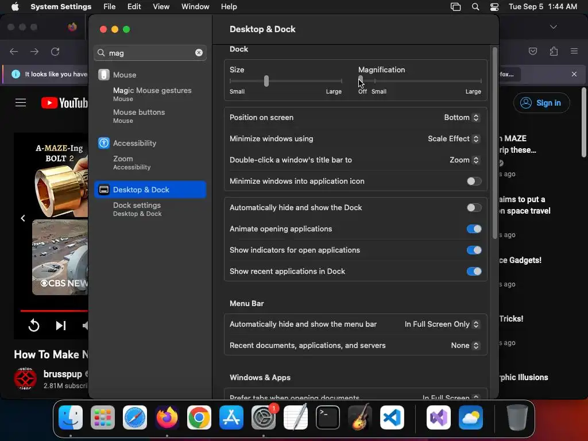
Task: Disable Animate opening applications
Action: coord(474,229)
